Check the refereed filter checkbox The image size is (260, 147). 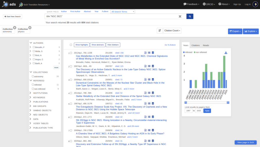coord(33,85)
